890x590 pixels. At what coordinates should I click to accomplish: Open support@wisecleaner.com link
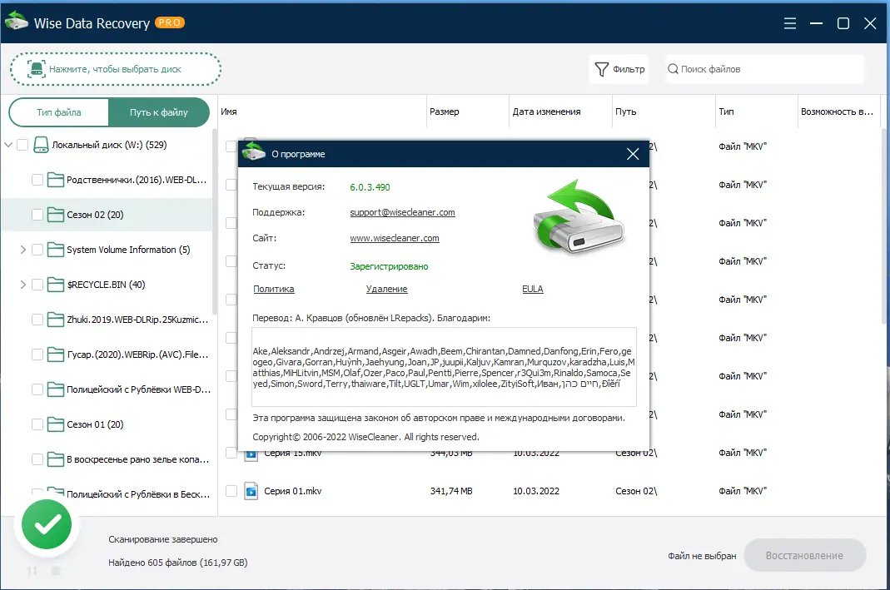(402, 212)
